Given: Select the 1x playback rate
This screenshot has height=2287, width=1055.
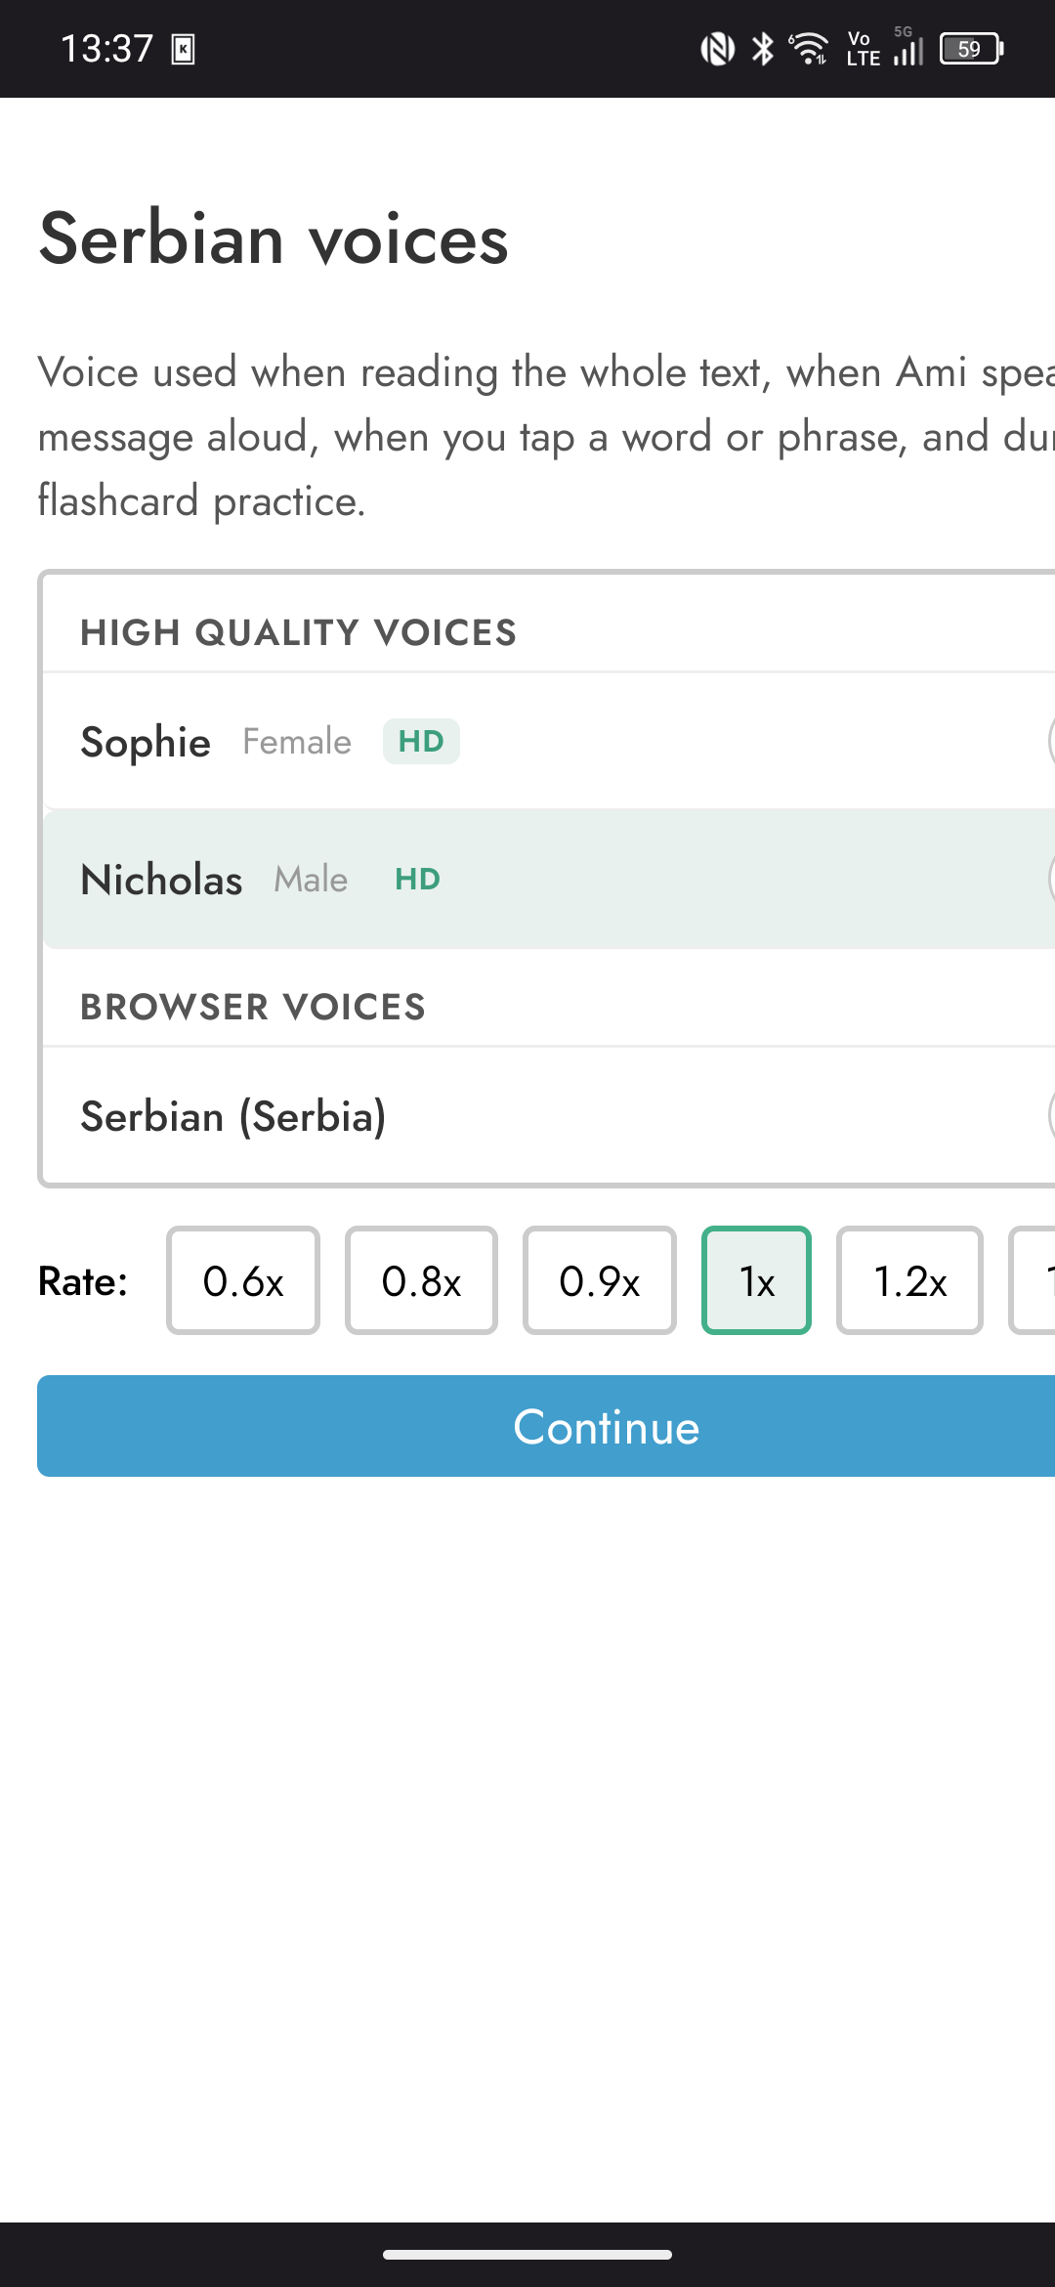Looking at the screenshot, I should [x=757, y=1280].
